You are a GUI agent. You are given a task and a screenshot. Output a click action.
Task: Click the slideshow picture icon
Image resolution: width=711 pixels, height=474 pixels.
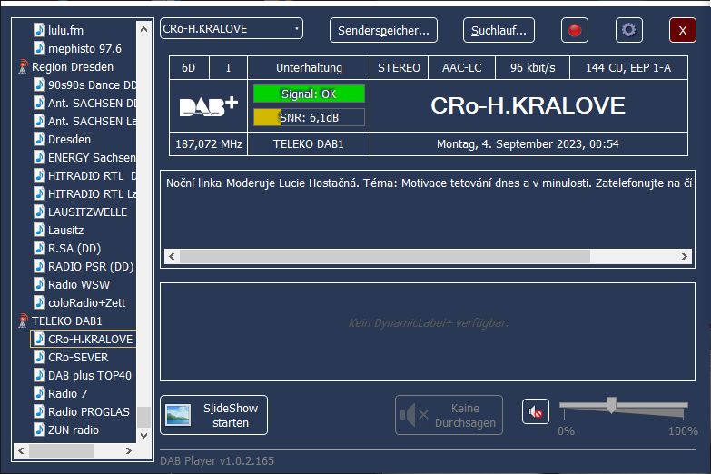pyautogui.click(x=178, y=415)
